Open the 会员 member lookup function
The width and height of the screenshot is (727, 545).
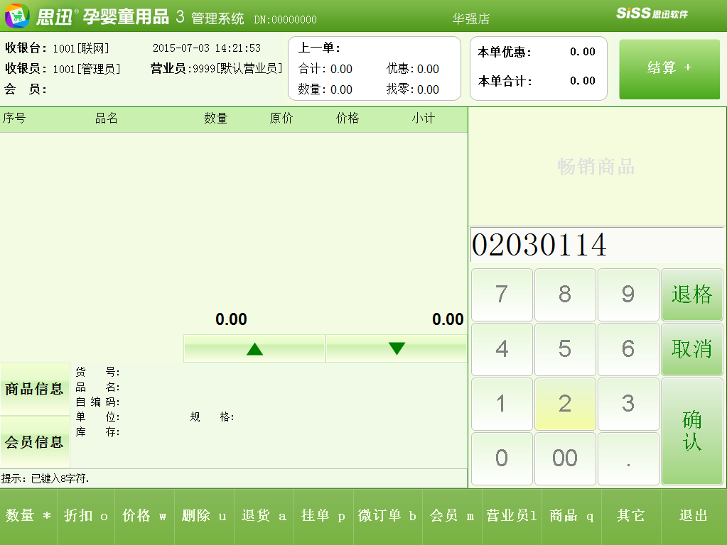[453, 517]
